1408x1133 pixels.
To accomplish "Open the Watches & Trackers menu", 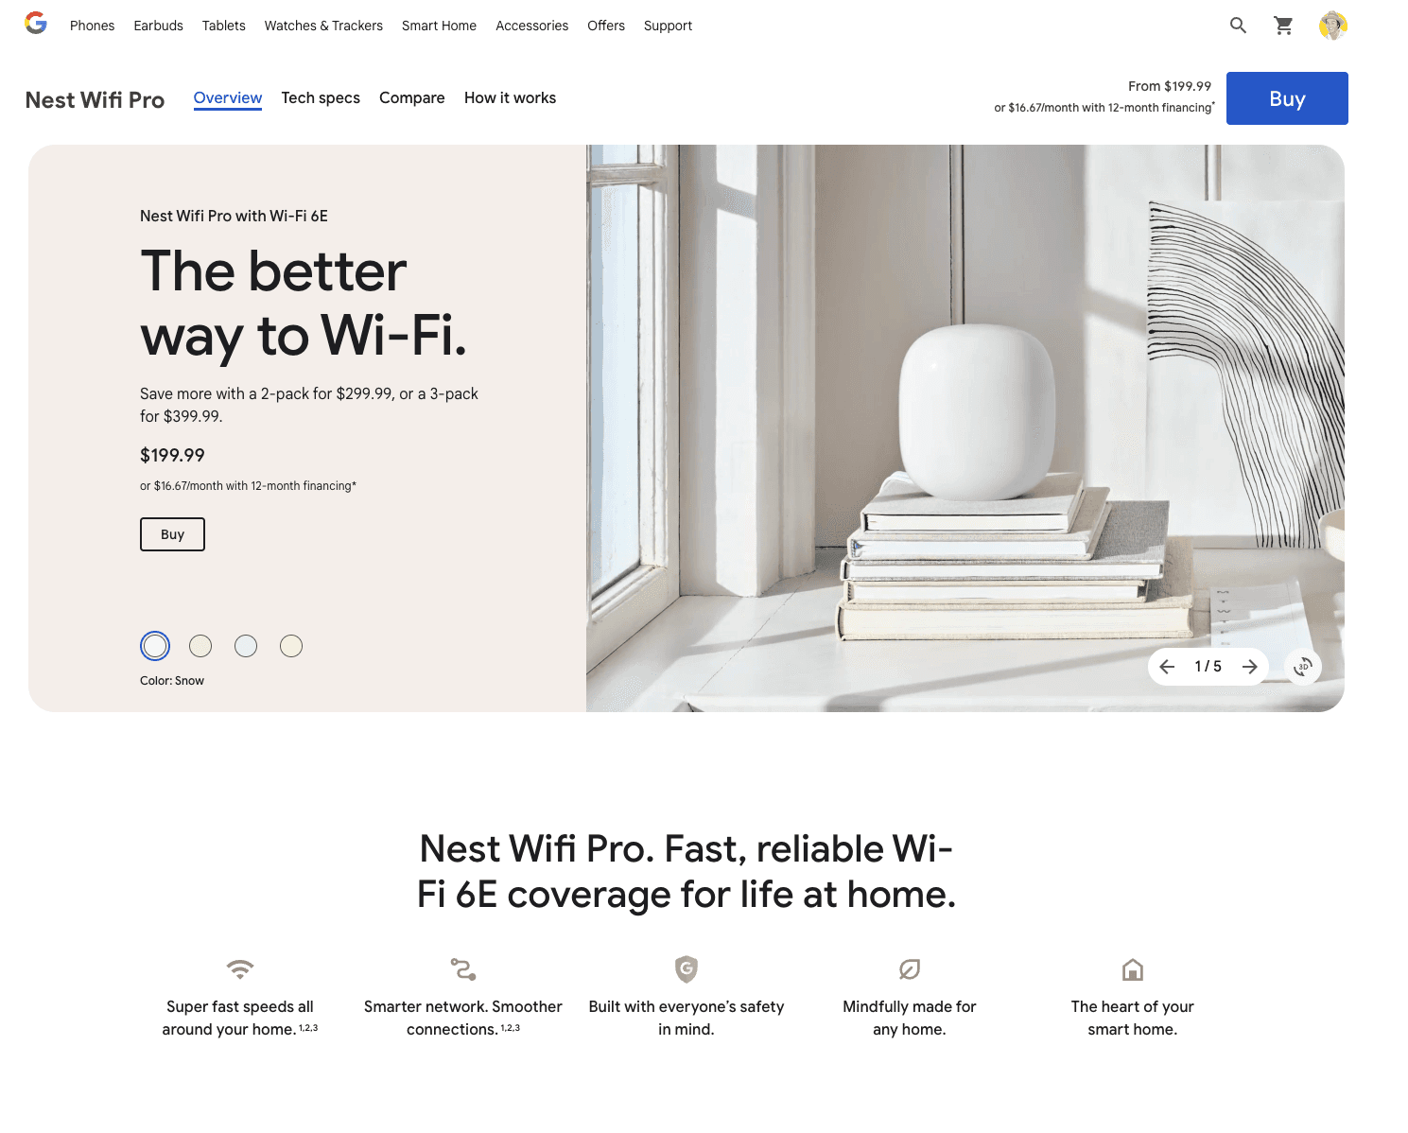I will pyautogui.click(x=323, y=26).
